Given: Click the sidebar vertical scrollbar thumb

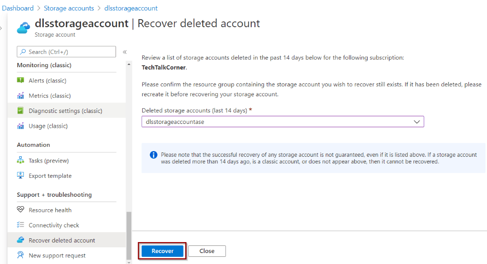Looking at the screenshot, I should click(129, 235).
